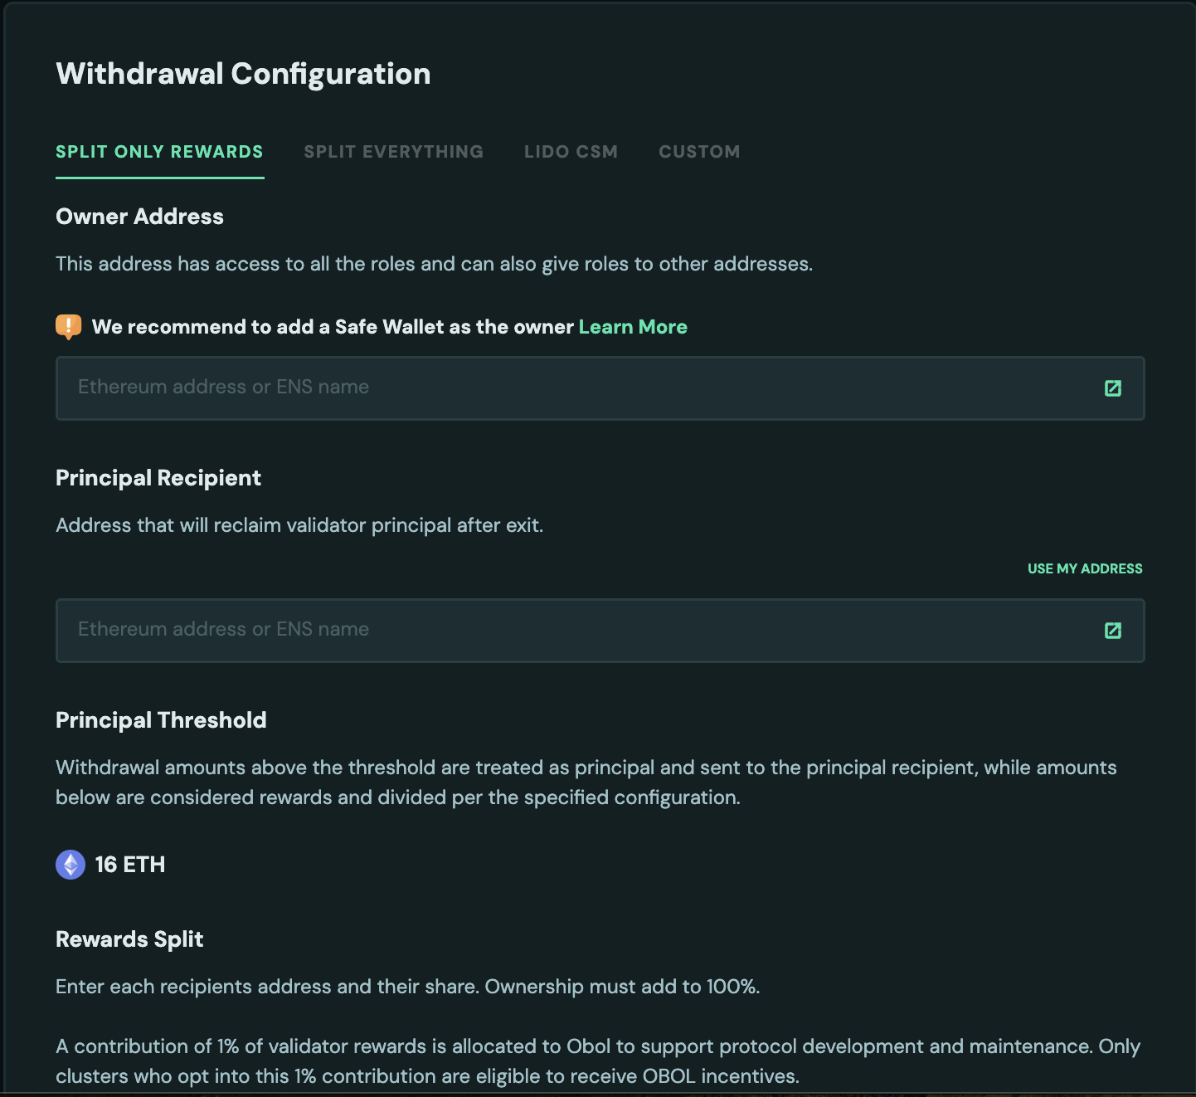1196x1097 pixels.
Task: Click the Principal Threshold section heading
Action: pos(161,720)
